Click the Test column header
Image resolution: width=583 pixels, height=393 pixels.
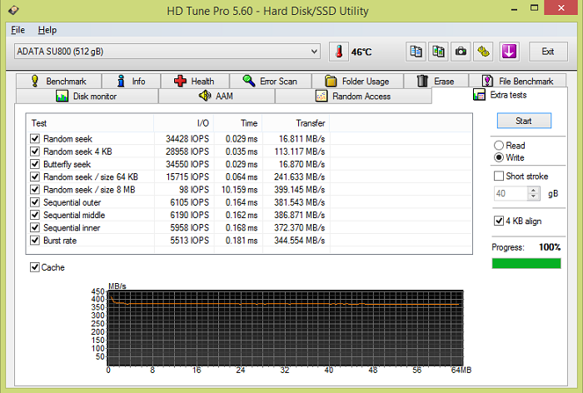coord(90,123)
